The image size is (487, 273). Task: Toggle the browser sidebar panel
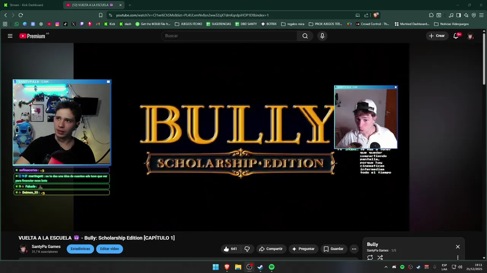pyautogui.click(x=458, y=15)
